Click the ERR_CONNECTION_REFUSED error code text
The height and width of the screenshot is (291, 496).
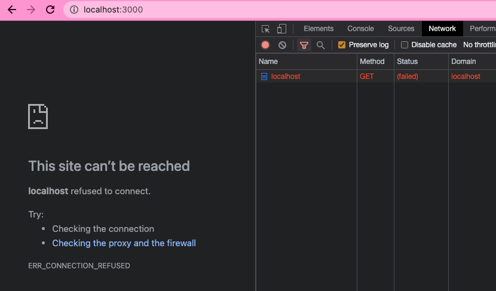(x=79, y=266)
